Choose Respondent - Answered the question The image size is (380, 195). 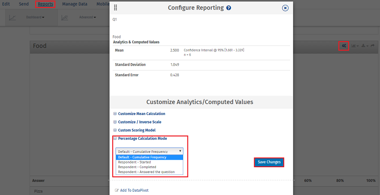[146, 172]
